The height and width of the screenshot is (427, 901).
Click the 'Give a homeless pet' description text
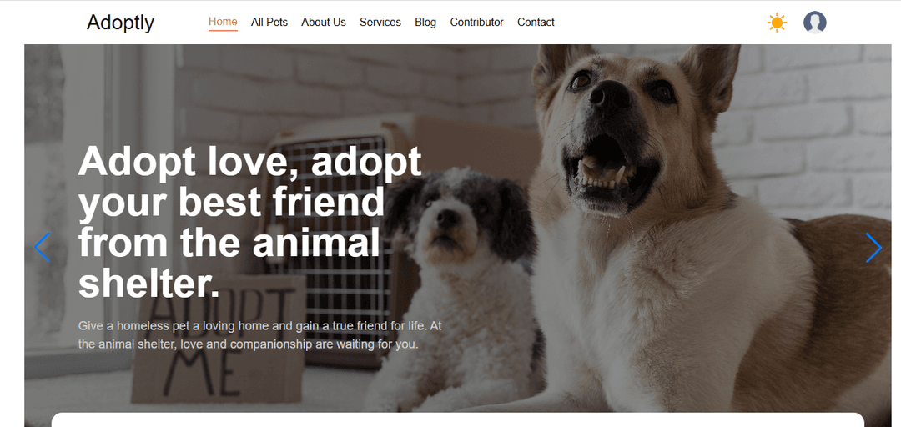259,335
